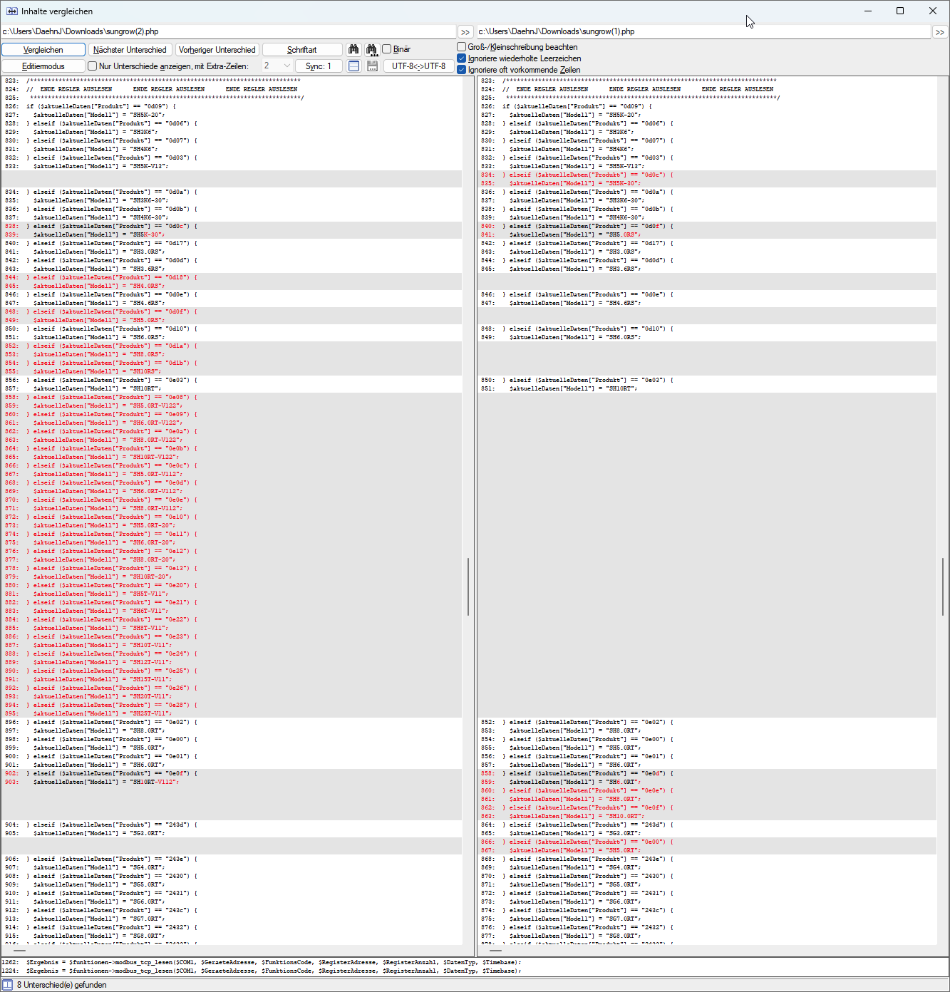Click the left pane vertical scrollbar thumb

(x=468, y=587)
